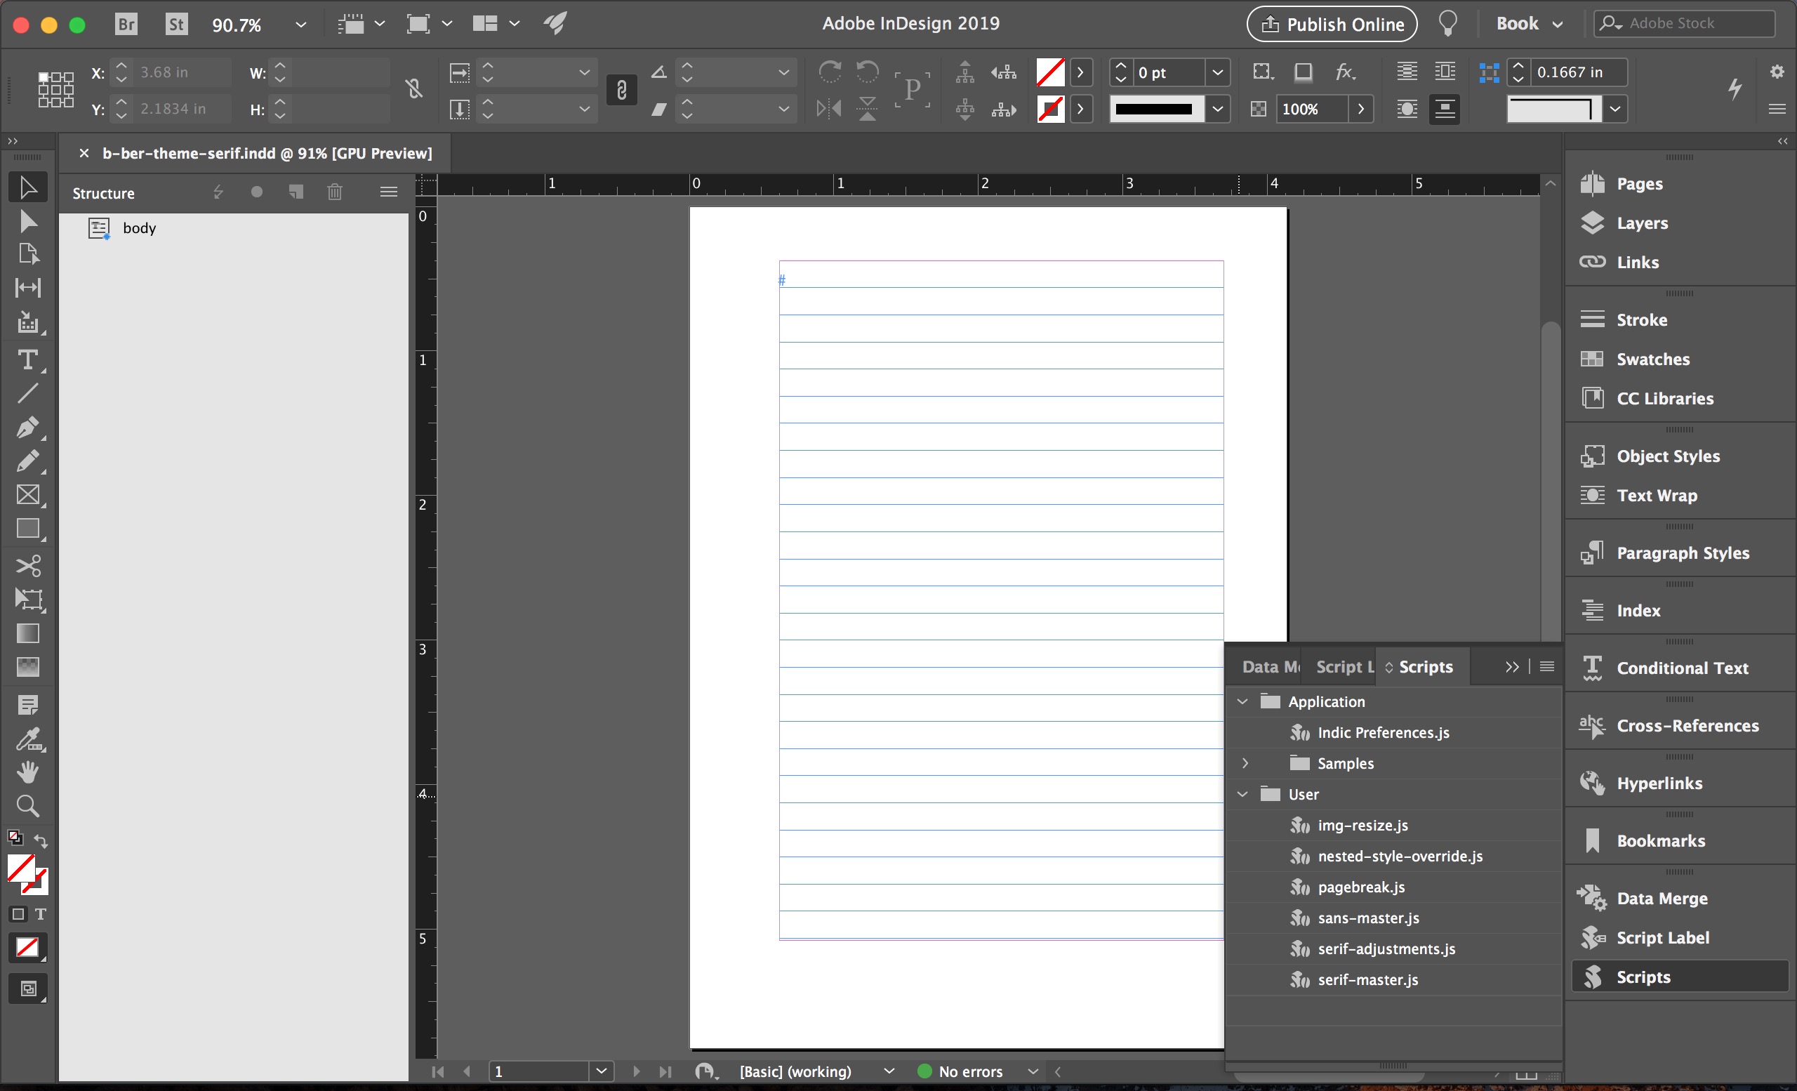Swap fill and stroke colors arrow
This screenshot has height=1091, width=1797.
tap(41, 841)
